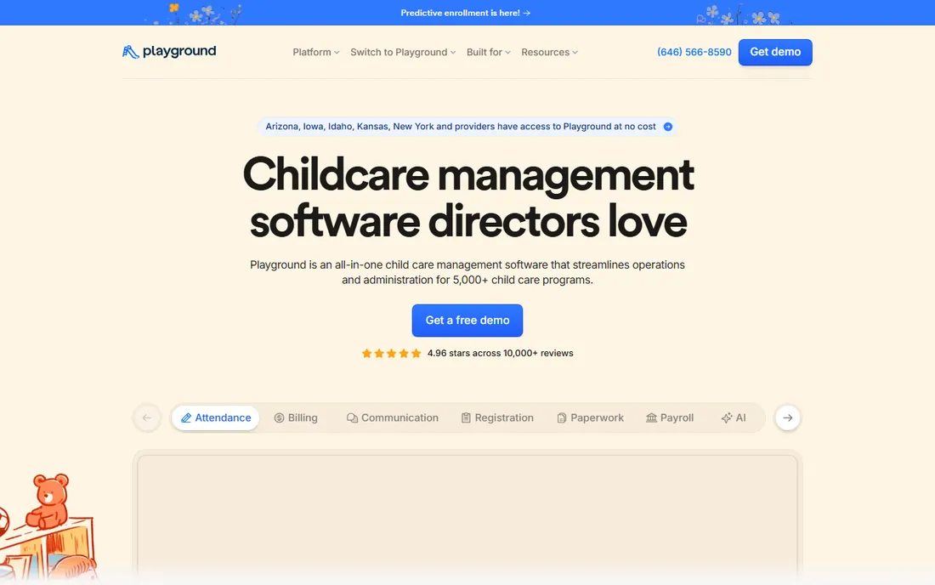This screenshot has width=935, height=585.
Task: Click the playground wordmark home link
Action: click(x=179, y=51)
